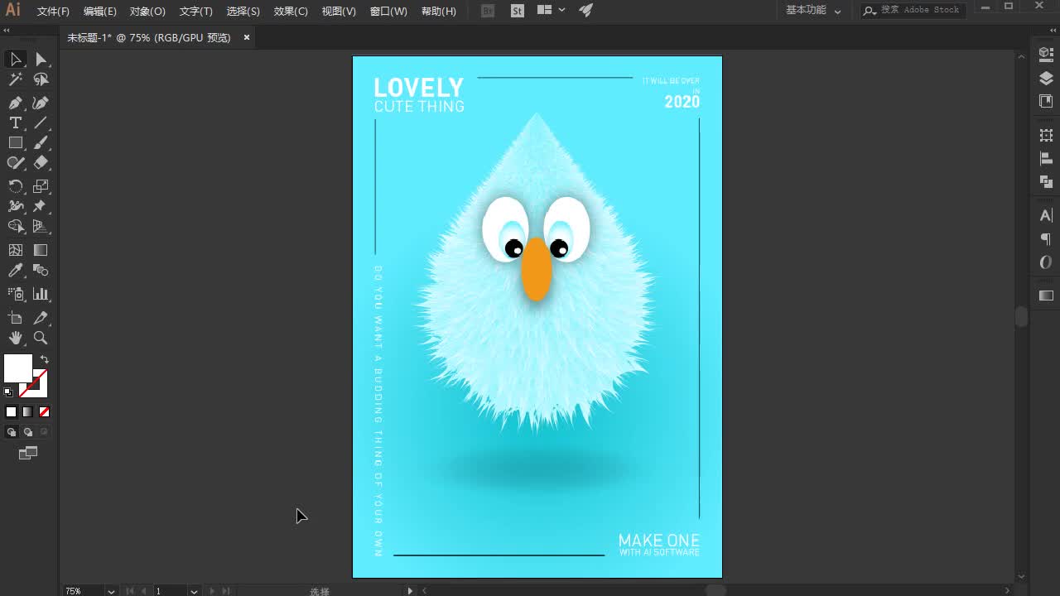
Task: Enable Draw Normal mode
Action: tap(12, 432)
